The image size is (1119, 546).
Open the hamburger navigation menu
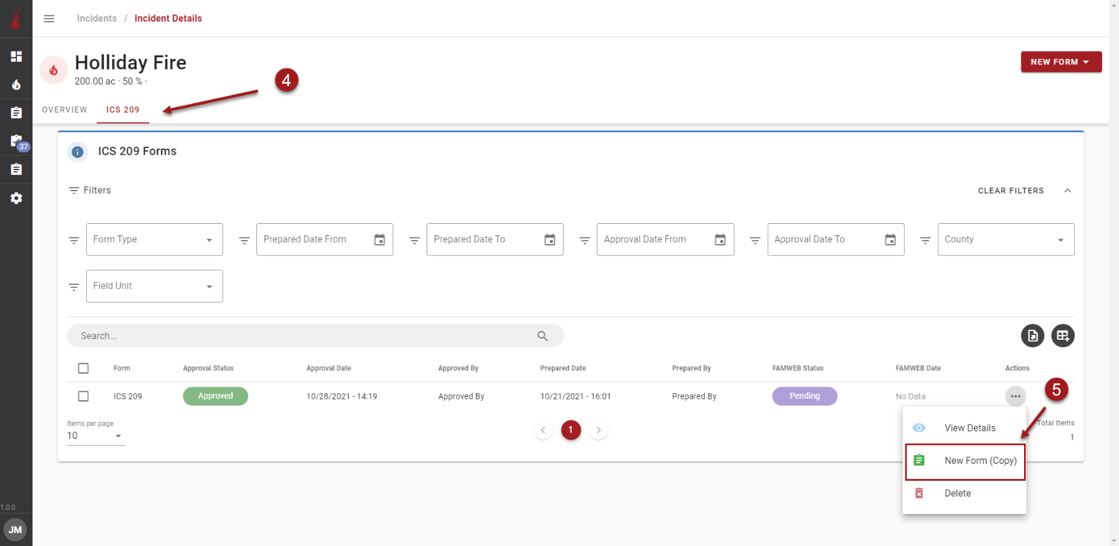click(49, 18)
